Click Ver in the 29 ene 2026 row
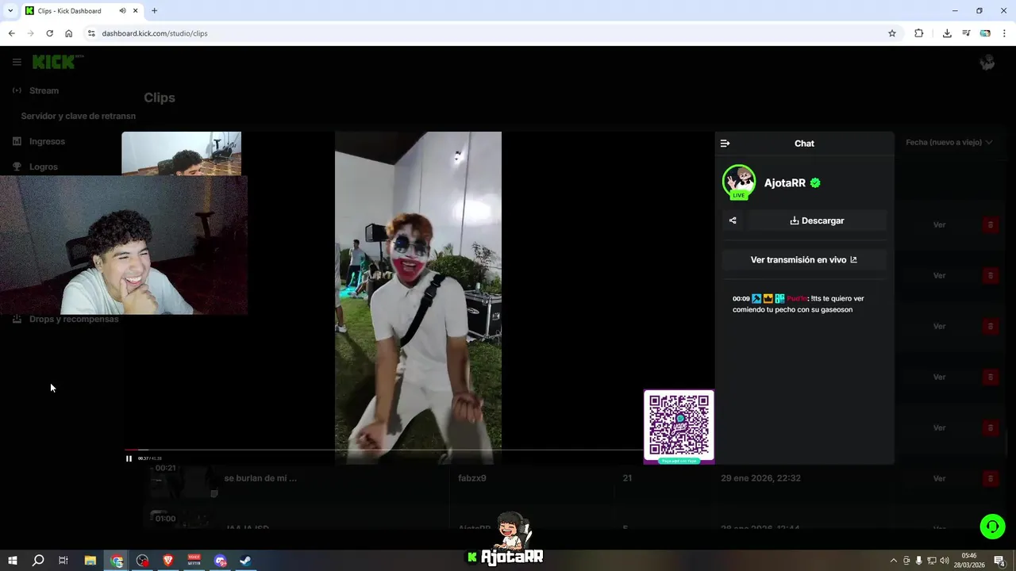 click(x=939, y=478)
